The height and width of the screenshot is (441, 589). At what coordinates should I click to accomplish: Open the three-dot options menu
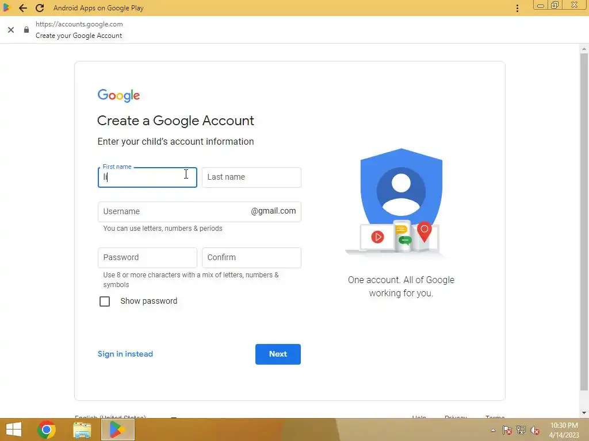point(517,8)
